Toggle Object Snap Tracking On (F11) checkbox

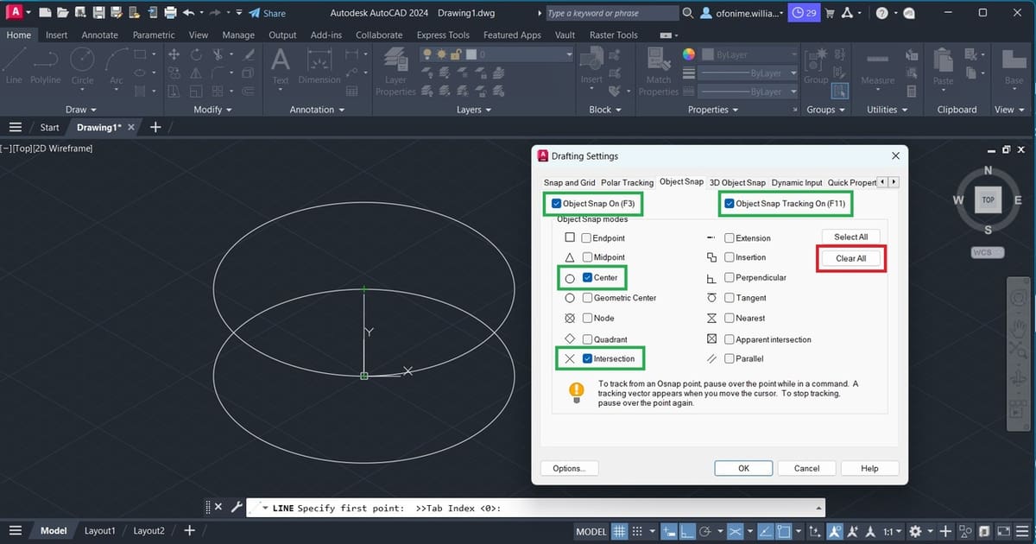tap(730, 204)
